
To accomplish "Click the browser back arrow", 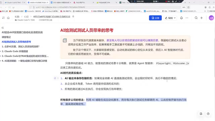I will point(1,7).
